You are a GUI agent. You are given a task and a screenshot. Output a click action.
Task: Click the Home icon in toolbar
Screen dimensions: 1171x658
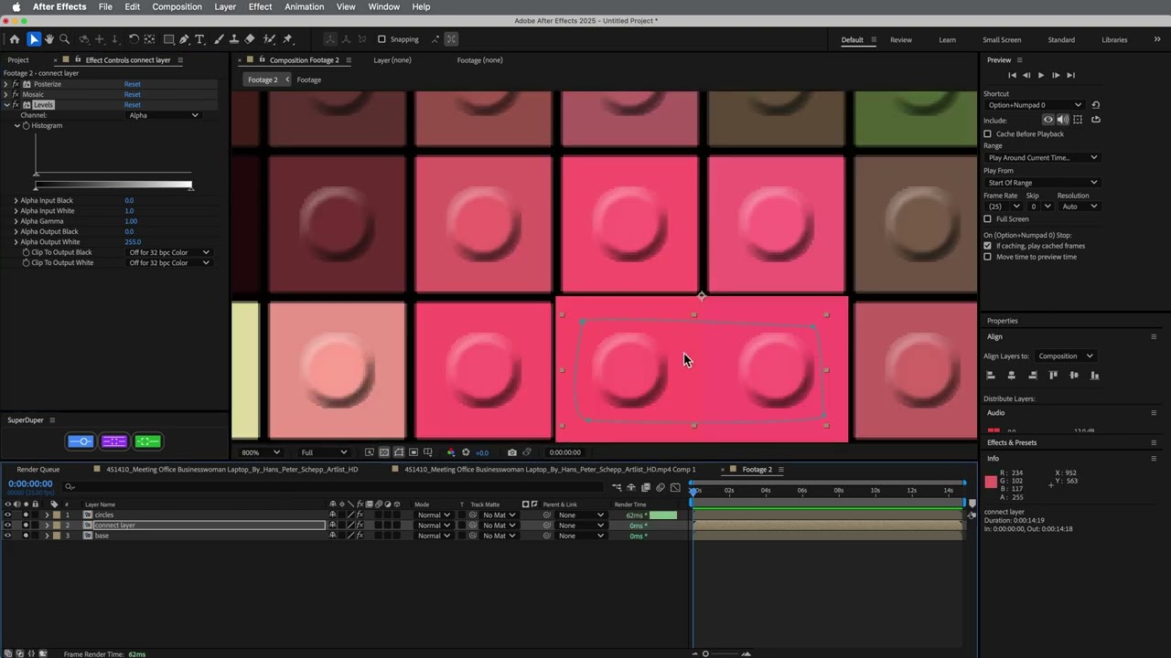(x=14, y=39)
